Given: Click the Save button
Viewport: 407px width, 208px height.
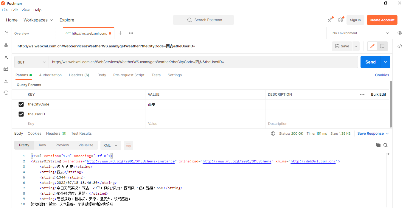Looking at the screenshot, I should [342, 46].
